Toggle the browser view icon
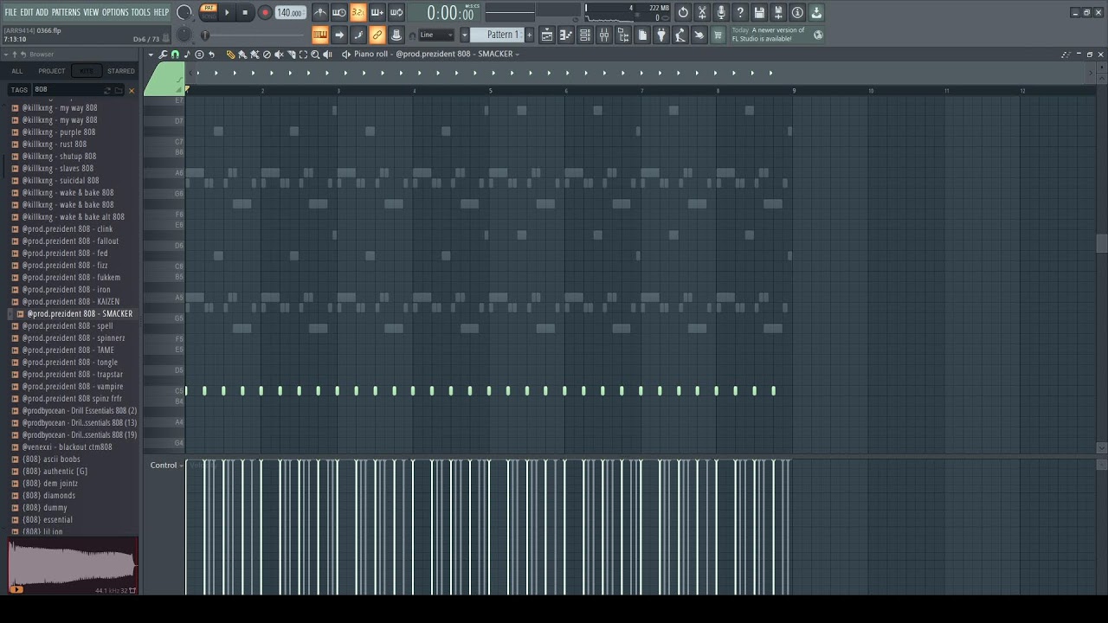1108x623 pixels. (x=623, y=35)
